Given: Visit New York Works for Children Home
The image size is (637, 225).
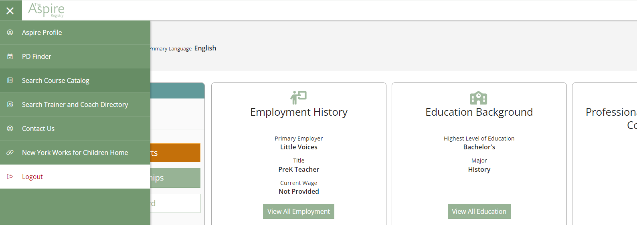Looking at the screenshot, I should pos(75,153).
